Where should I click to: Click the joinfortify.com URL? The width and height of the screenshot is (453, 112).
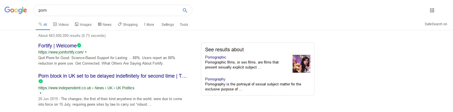(x=61, y=52)
